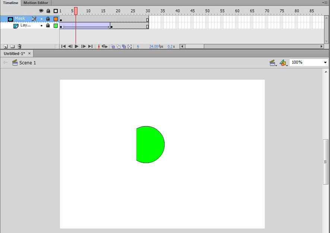Click the Edit Scene clapperboard icon
This screenshot has width=330, height=233.
tap(273, 63)
